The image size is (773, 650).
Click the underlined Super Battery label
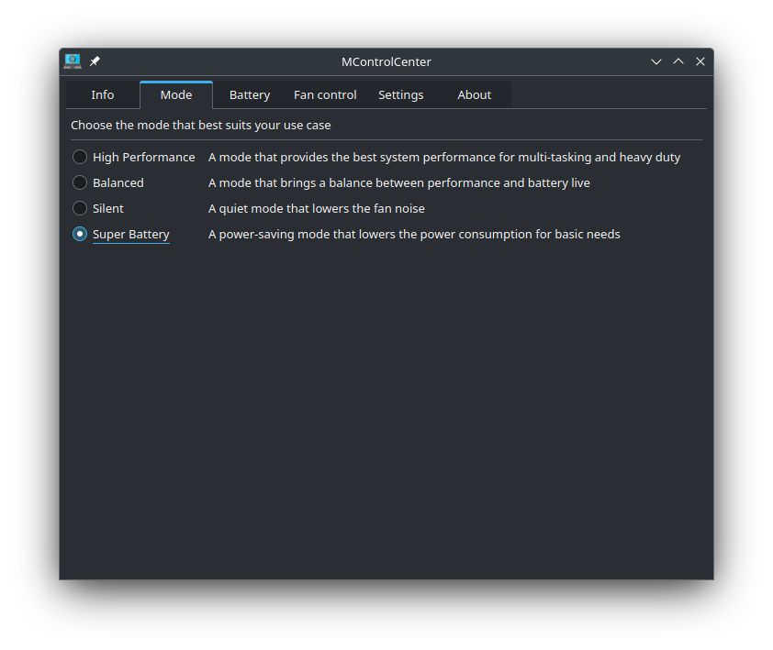click(x=130, y=234)
